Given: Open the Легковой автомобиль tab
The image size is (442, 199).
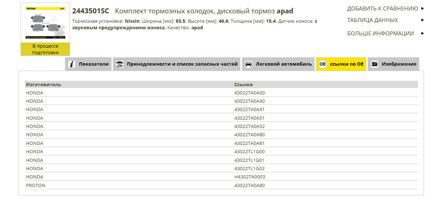Looking at the screenshot, I should [278, 64].
